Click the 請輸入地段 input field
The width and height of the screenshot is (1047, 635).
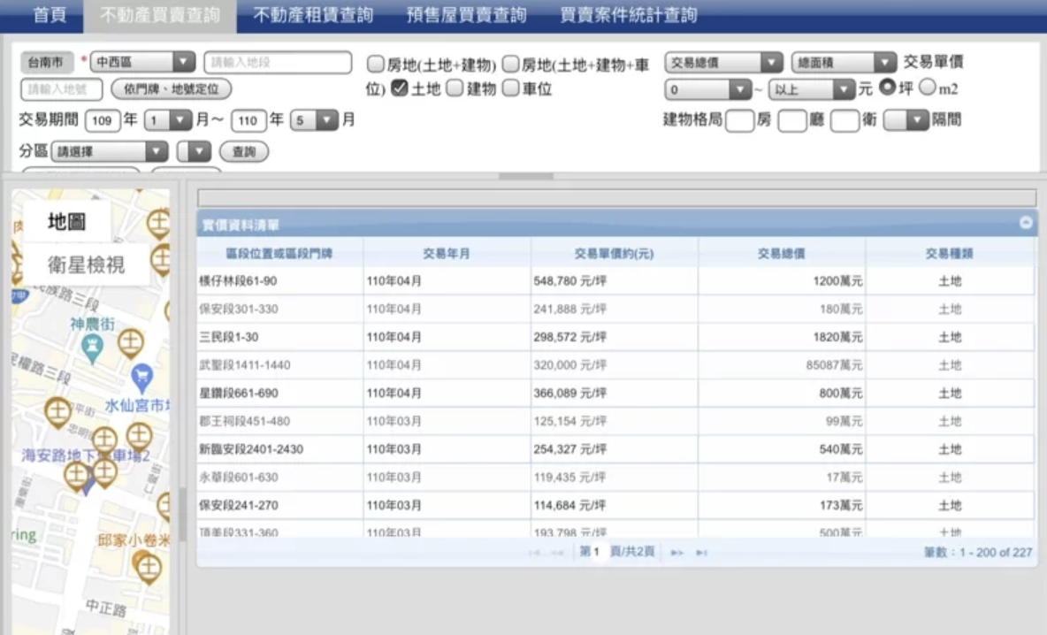click(x=278, y=63)
